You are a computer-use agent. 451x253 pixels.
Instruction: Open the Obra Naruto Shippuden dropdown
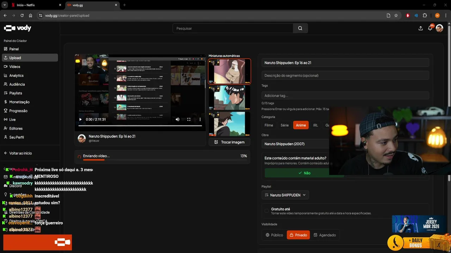click(x=295, y=144)
